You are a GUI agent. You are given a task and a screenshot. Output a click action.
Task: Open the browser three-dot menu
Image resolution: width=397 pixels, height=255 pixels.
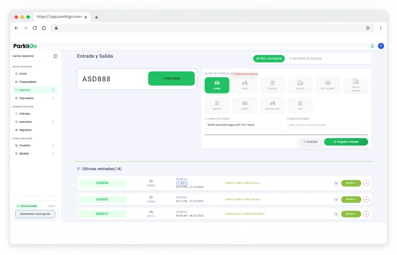[381, 28]
